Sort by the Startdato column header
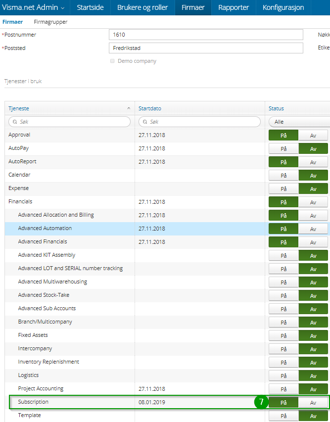 [149, 108]
